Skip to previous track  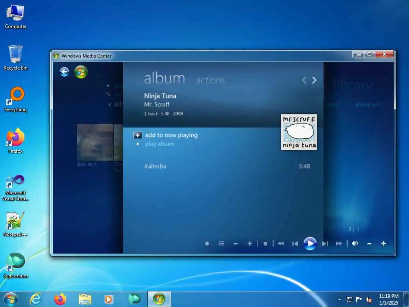(295, 244)
